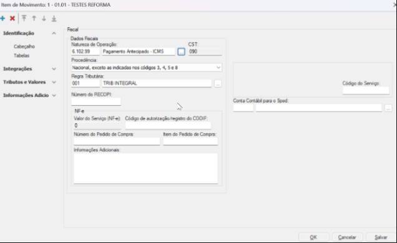Select Cabeçalho in the sidebar

(24, 47)
